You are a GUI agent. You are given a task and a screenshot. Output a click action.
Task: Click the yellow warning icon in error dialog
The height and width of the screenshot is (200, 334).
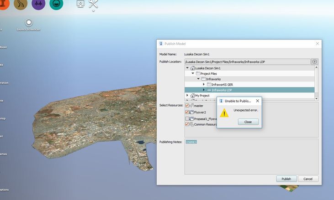coord(224,113)
